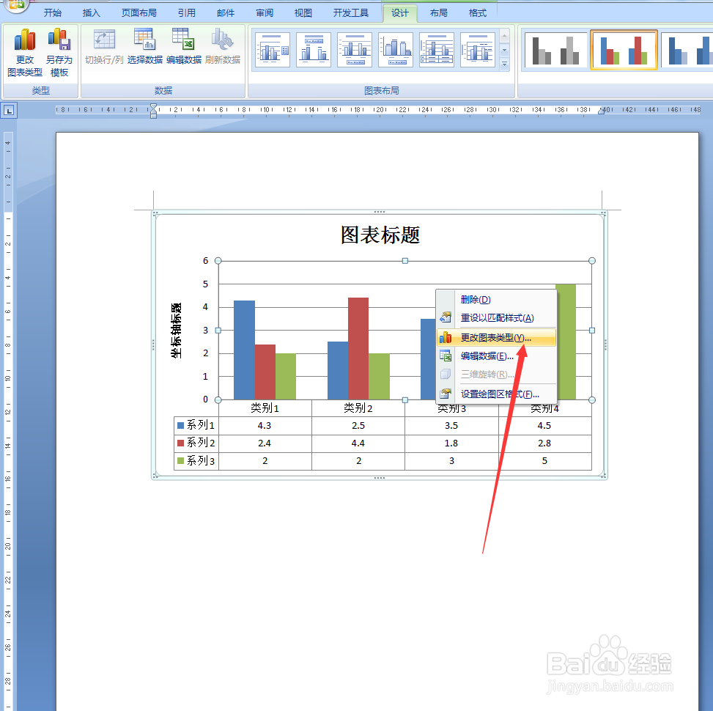
Task: Click the red 系列2 bar in 类别2
Action: pos(358,348)
